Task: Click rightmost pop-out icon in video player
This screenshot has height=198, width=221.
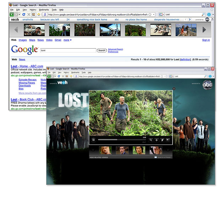Action: pos(168,140)
